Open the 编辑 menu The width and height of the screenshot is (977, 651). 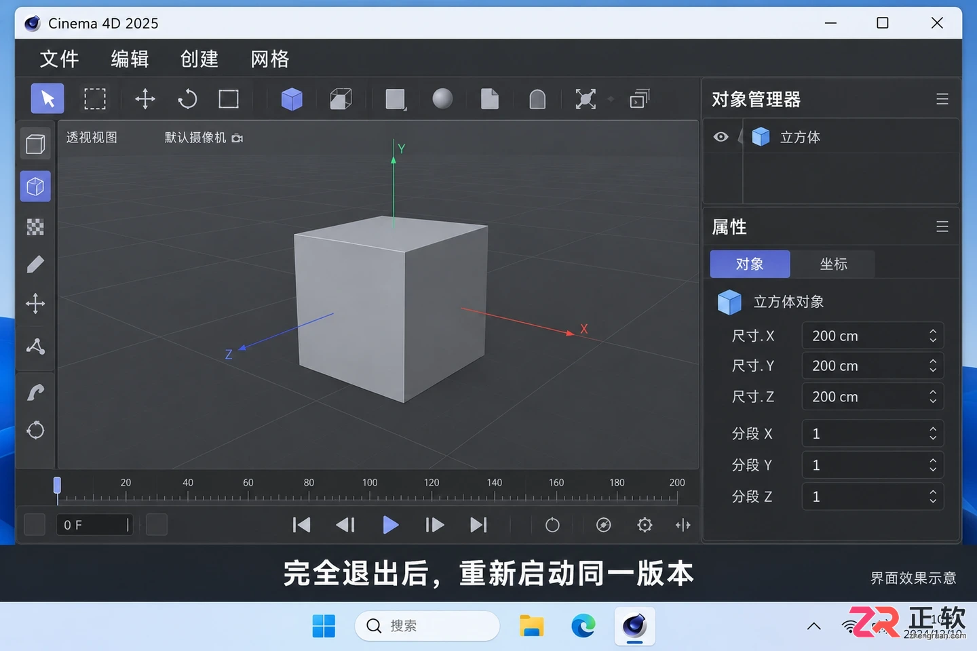[x=130, y=59]
